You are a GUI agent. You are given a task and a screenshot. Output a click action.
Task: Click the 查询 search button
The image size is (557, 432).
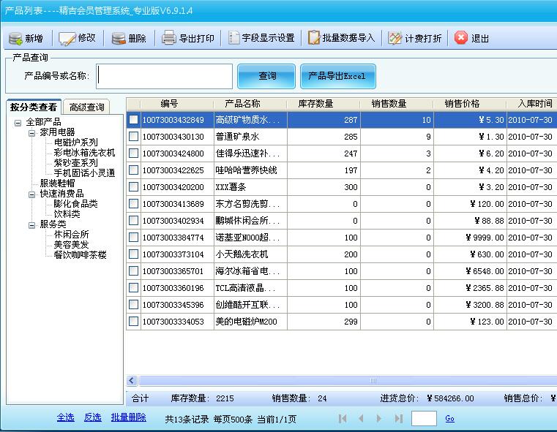tap(267, 76)
